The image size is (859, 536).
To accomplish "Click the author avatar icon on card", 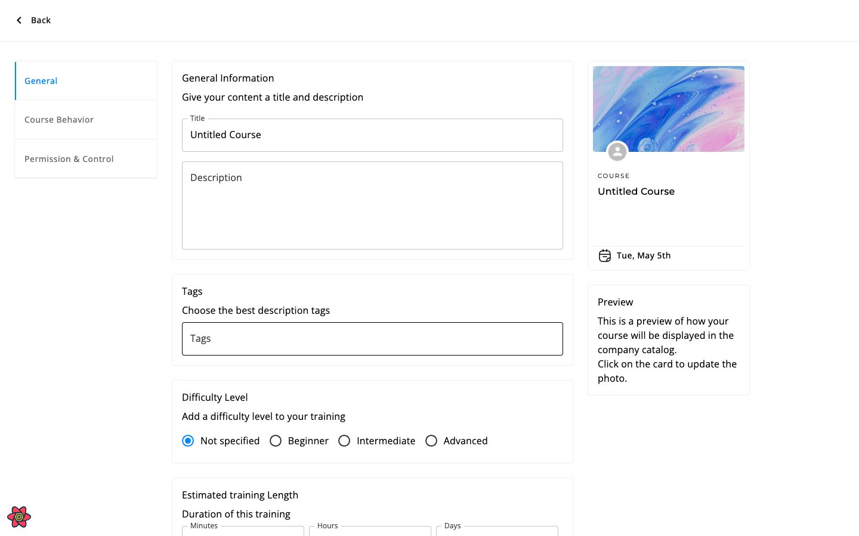I will coord(617,152).
